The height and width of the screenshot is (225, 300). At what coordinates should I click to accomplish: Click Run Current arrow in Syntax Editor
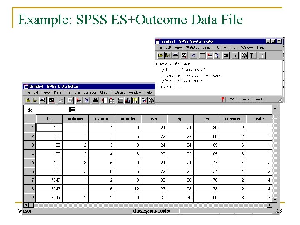pyautogui.click(x=235, y=55)
